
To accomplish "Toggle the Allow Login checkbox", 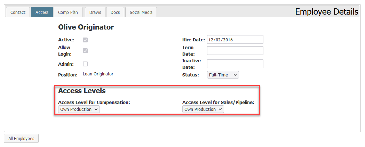I will pyautogui.click(x=85, y=51).
